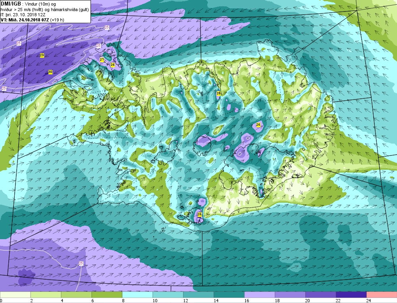Click the 'VT: Mið. 24.10.2018 07Z (+19 h)' line
The image size is (397, 303).
coord(33,20)
